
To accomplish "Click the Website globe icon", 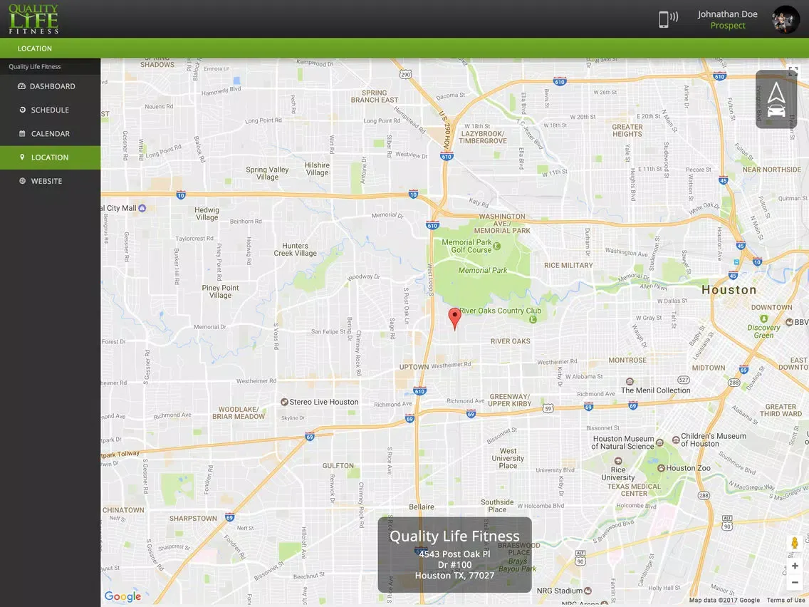I will pos(22,181).
